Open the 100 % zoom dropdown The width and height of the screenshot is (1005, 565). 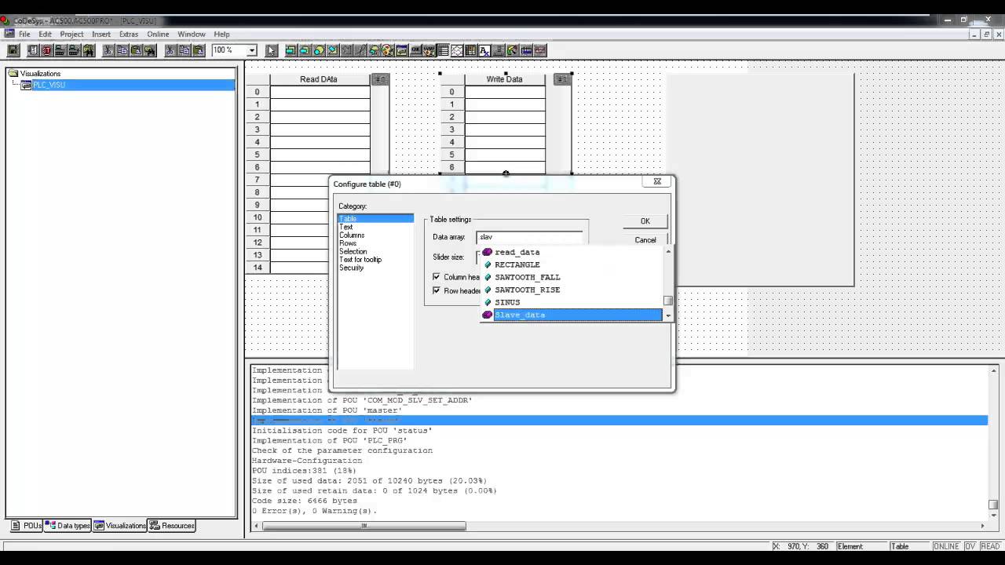coord(251,50)
